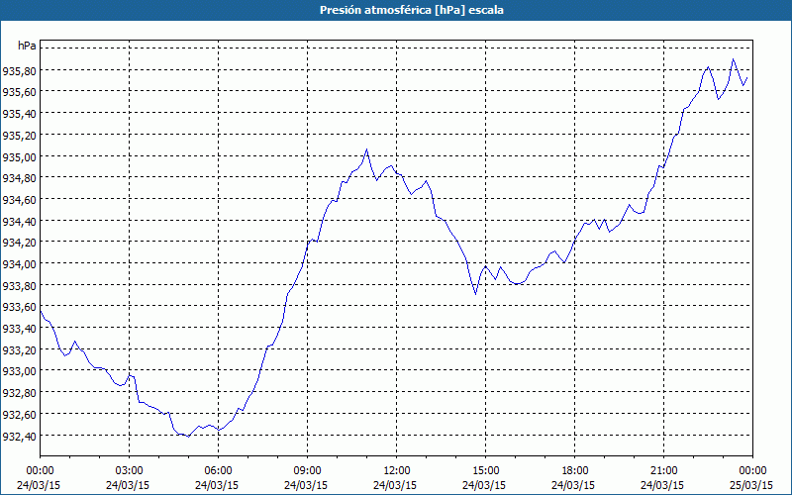Click the 12:00 time axis label

click(397, 471)
